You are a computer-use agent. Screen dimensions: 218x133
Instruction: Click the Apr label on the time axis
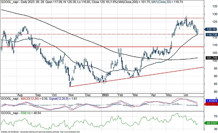153,95
